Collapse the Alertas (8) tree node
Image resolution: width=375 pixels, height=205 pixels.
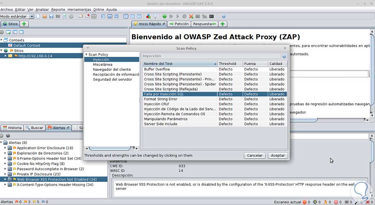pyautogui.click(x=1, y=142)
